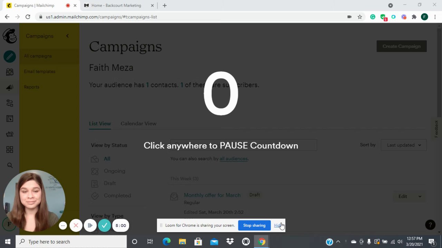Pause the Loom recording countdown
442x248 pixels.
90,226
